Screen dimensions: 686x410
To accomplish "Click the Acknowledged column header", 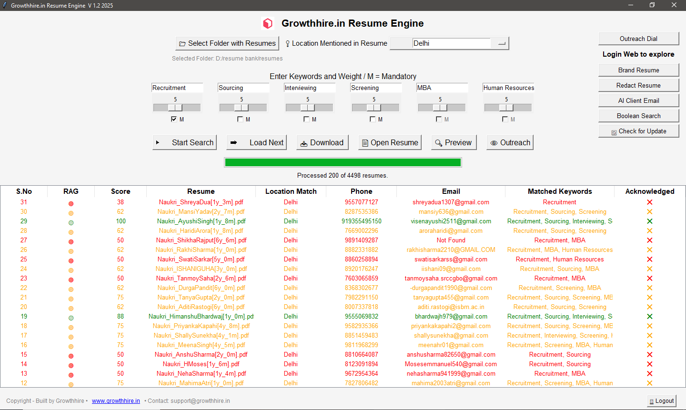I will coord(650,191).
